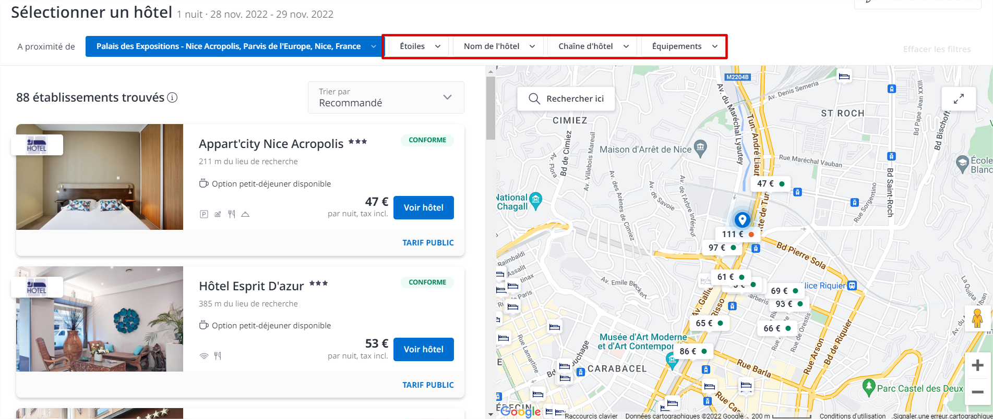Open the Étoiles filter dropdown
This screenshot has width=993, height=419.
click(420, 46)
